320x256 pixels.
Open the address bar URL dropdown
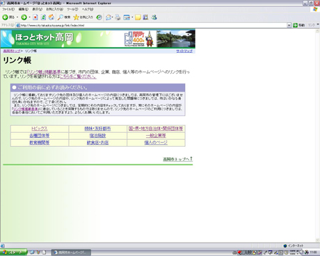click(289, 25)
